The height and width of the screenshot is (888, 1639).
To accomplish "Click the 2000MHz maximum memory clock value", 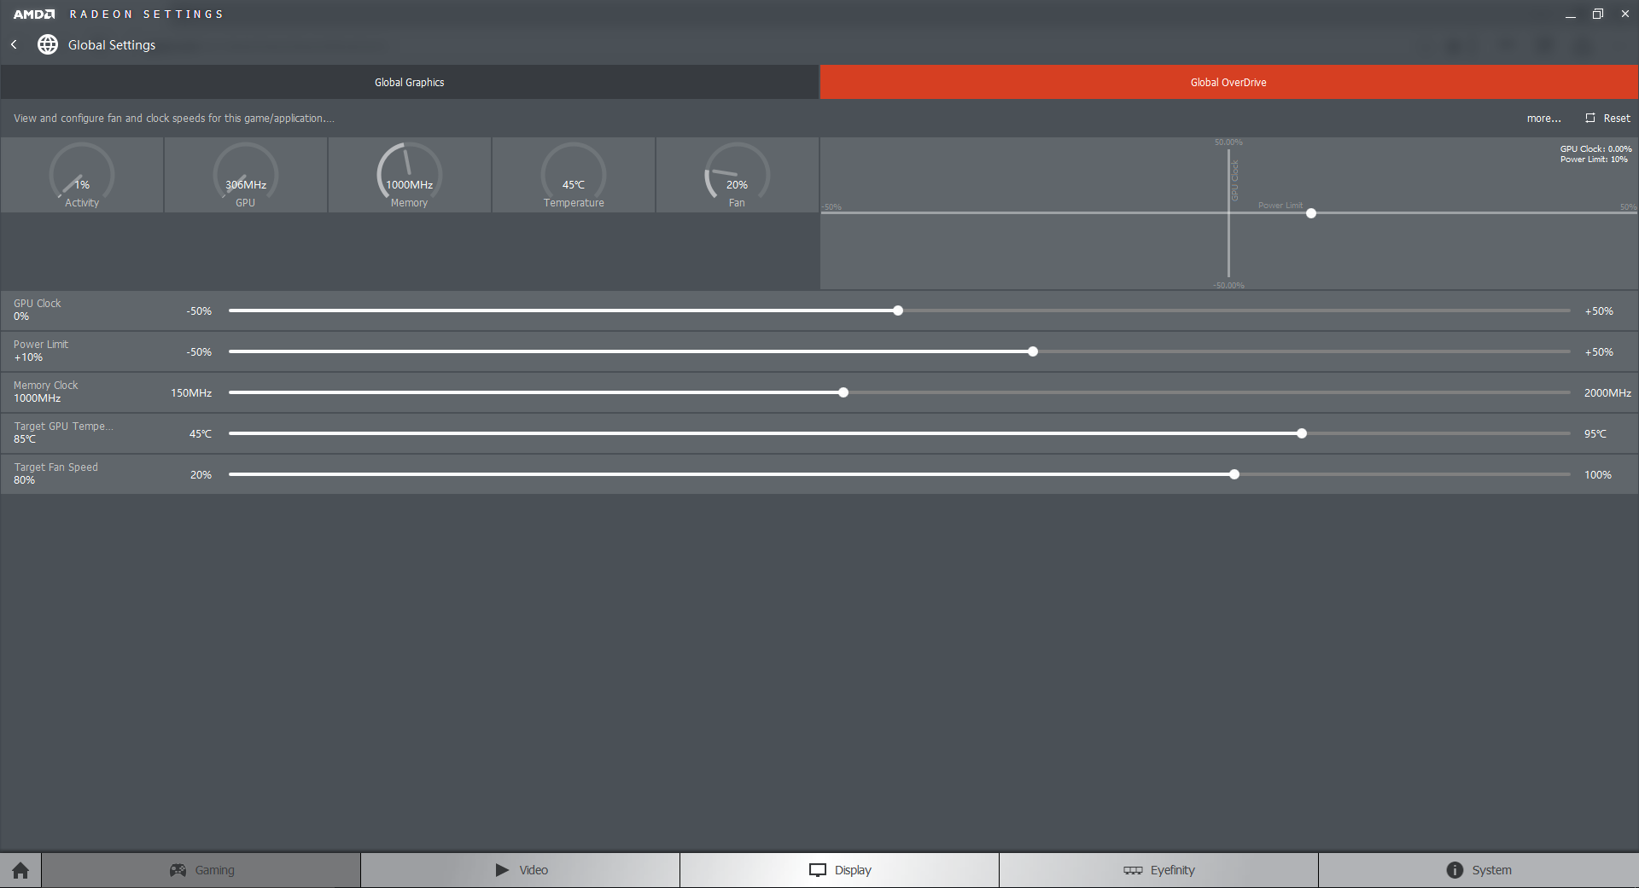I will 1607,393.
